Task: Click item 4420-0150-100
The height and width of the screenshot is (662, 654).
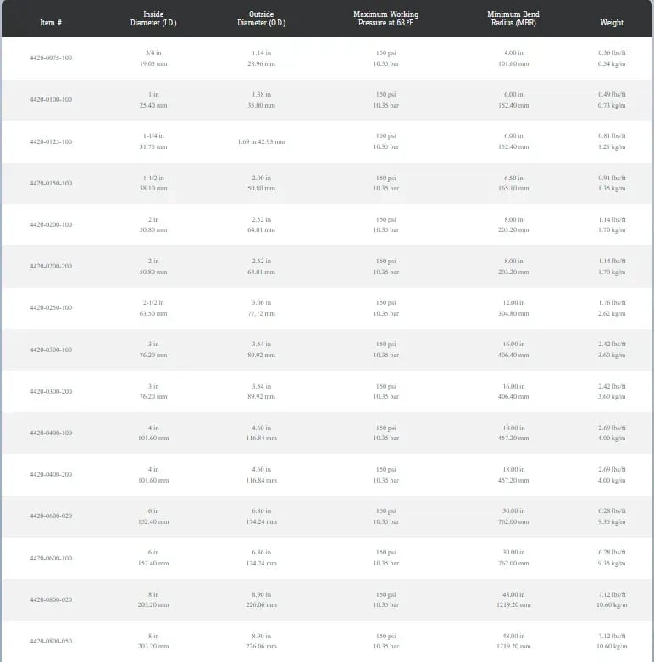Action: [51, 183]
